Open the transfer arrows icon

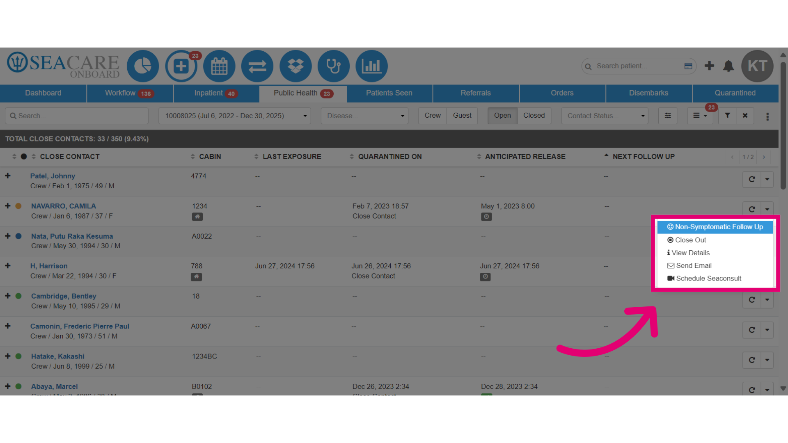point(257,66)
